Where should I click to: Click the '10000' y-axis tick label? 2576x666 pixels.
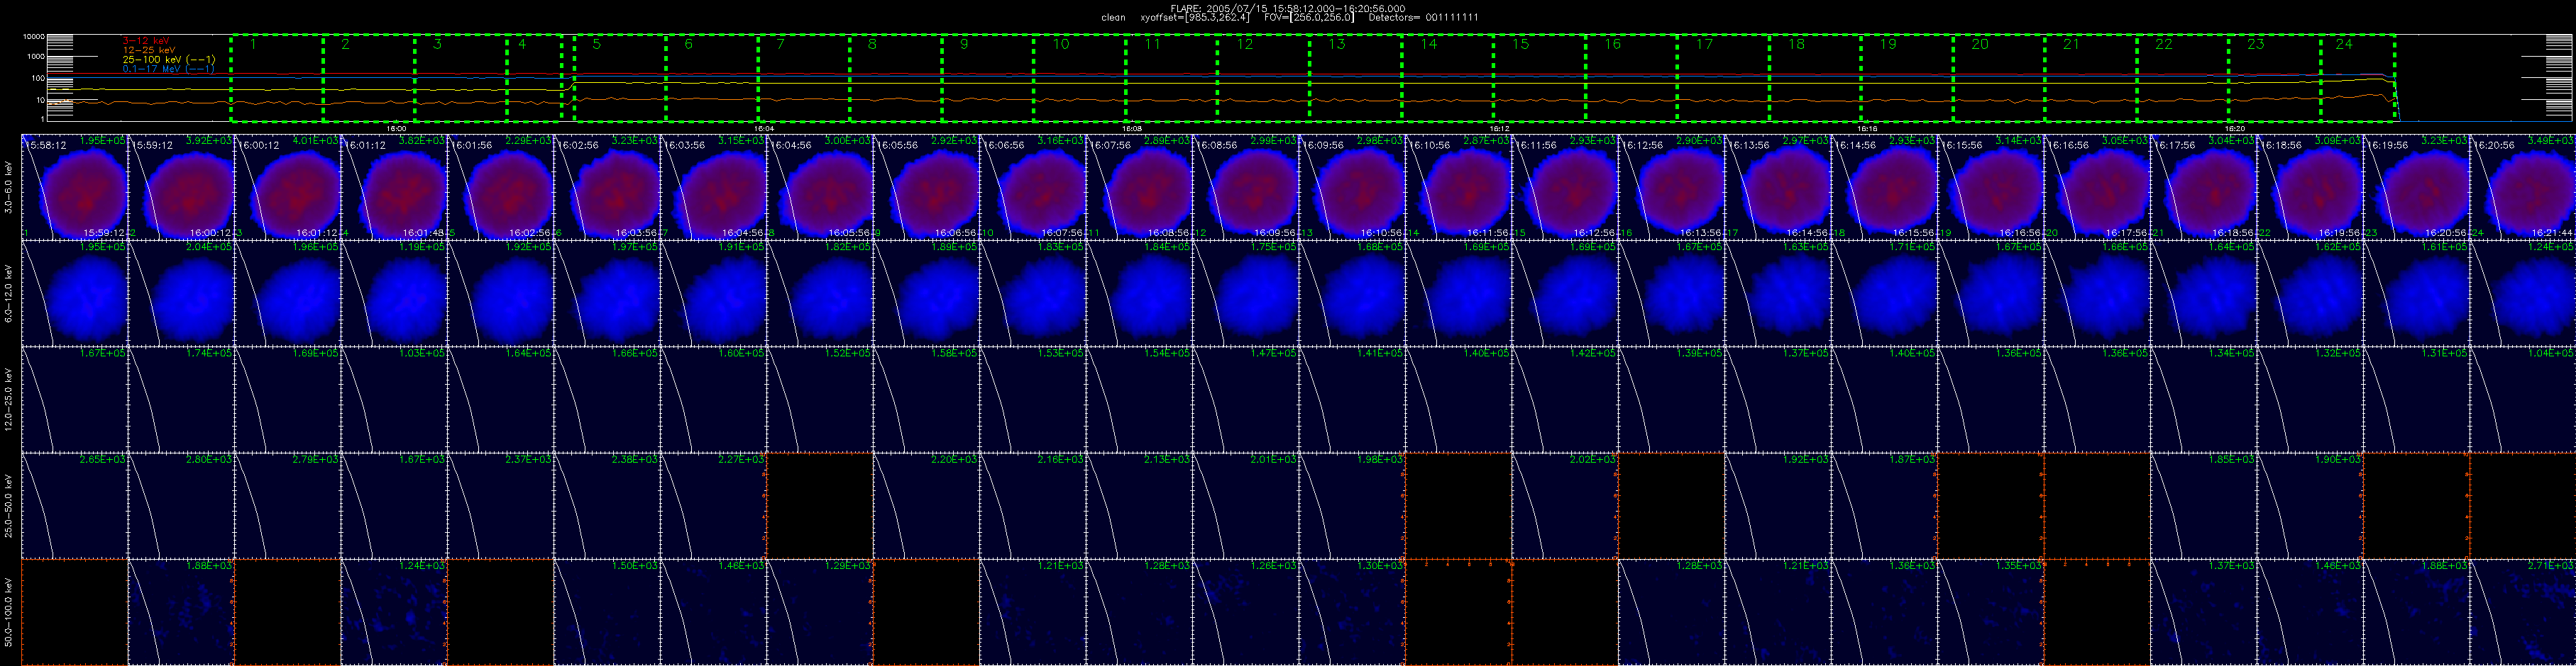pyautogui.click(x=34, y=37)
